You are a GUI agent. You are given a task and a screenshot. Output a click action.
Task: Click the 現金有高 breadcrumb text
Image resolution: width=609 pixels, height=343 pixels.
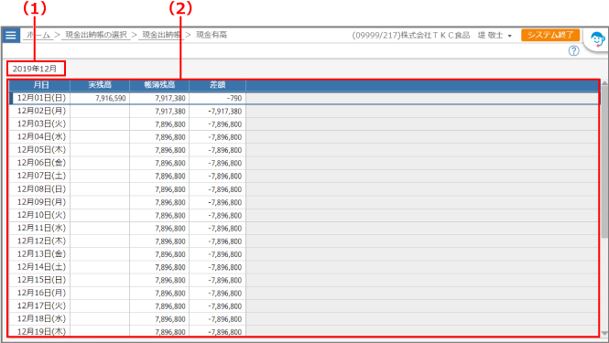click(212, 35)
